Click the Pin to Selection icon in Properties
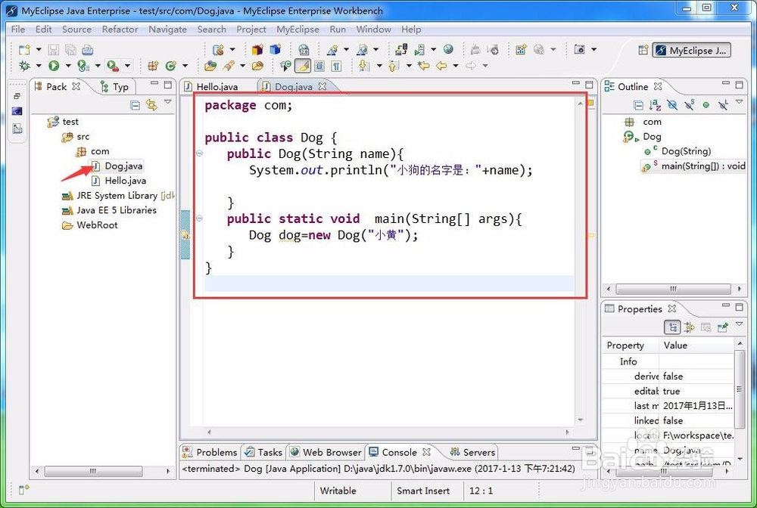Screen dimensions: 757x508 723,328
